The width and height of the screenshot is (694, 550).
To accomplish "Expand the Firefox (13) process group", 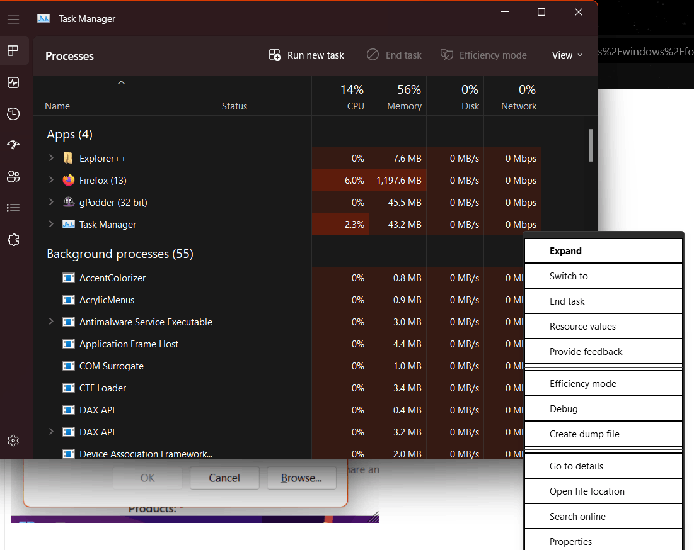I will point(51,180).
